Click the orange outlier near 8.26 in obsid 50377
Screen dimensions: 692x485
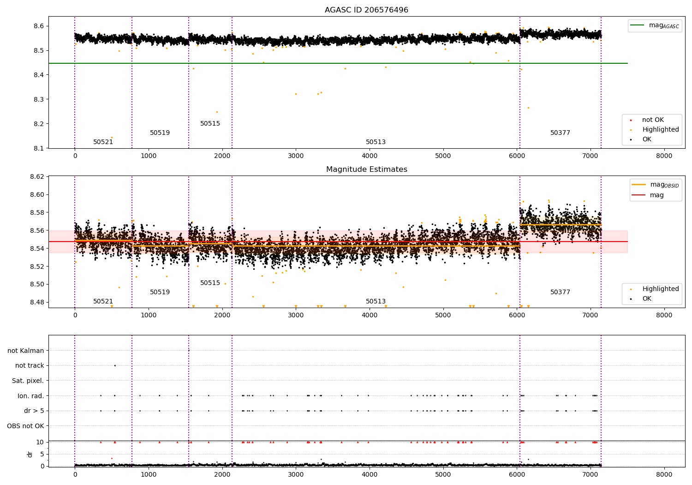point(528,108)
